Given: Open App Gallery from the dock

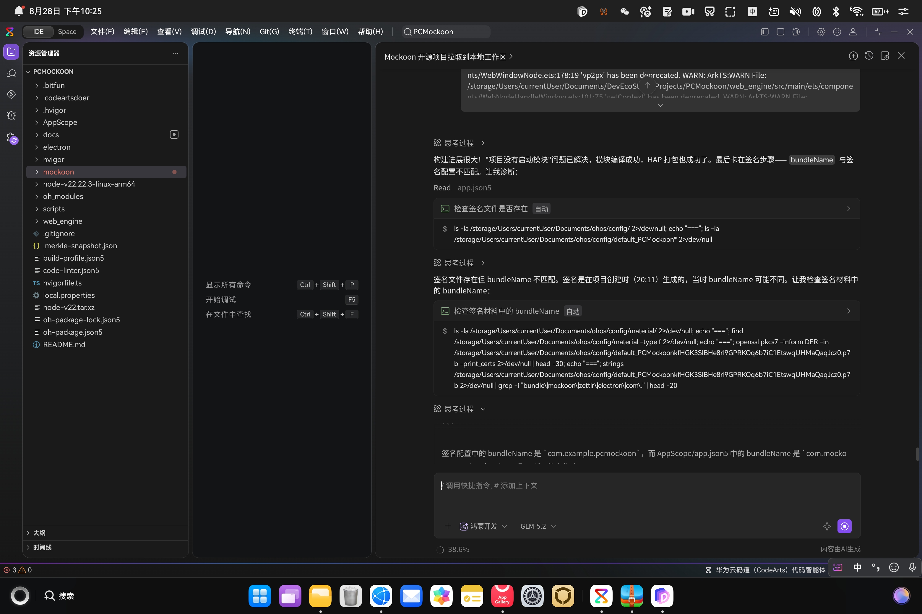Looking at the screenshot, I should point(502,596).
